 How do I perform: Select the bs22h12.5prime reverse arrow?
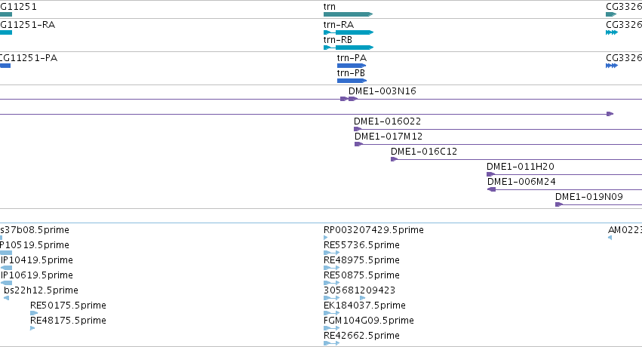click(6, 298)
